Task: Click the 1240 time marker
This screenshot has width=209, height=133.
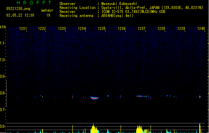Action: coord(201,29)
